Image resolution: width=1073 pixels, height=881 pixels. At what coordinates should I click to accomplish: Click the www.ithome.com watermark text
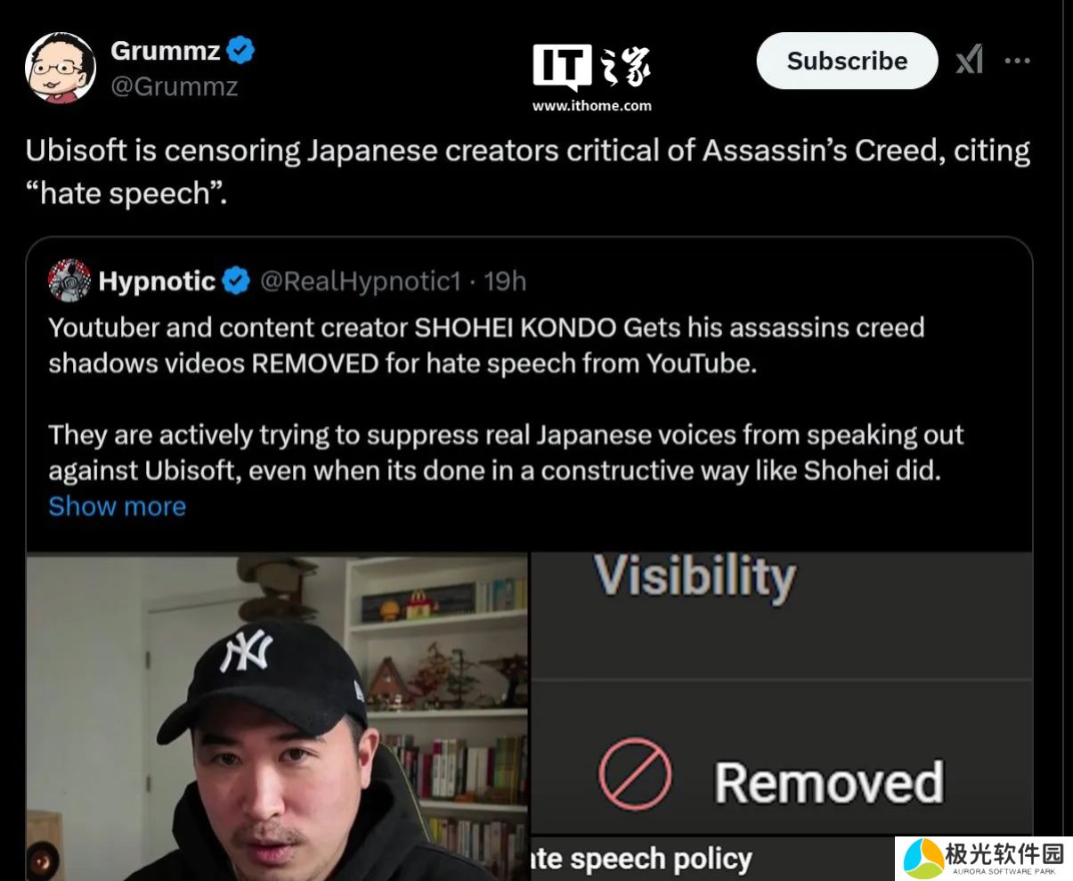[x=592, y=105]
